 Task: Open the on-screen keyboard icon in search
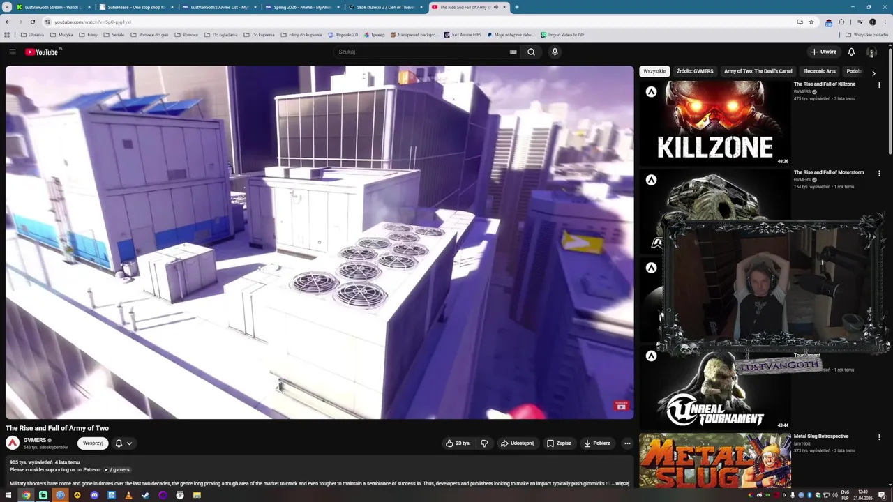[513, 52]
